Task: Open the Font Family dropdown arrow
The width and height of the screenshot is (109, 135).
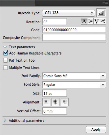Action: pyautogui.click(x=103, y=76)
